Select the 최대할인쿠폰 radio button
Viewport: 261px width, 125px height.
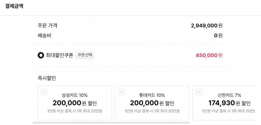(41, 55)
